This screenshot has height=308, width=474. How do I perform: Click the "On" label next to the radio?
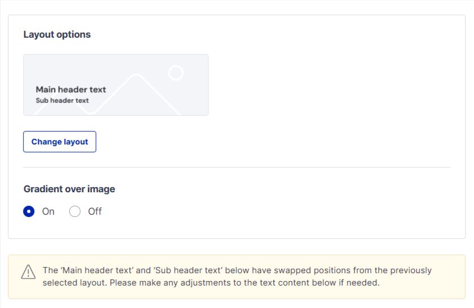click(48, 212)
